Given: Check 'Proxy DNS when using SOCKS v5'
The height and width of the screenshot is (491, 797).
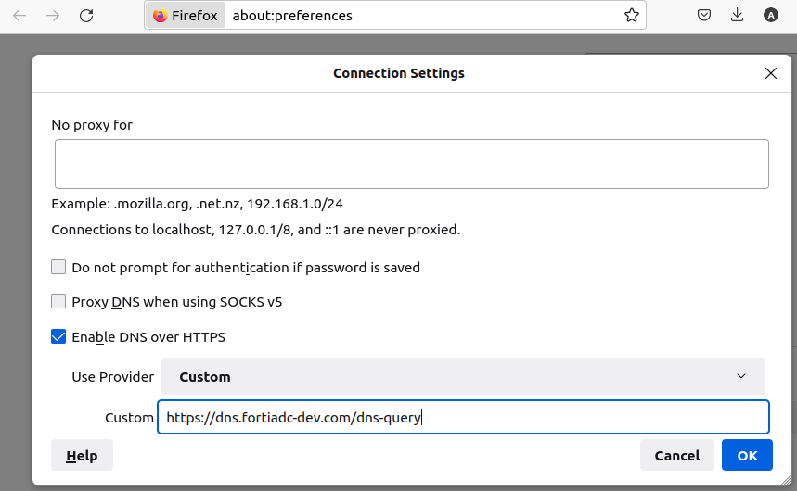Looking at the screenshot, I should 58,302.
